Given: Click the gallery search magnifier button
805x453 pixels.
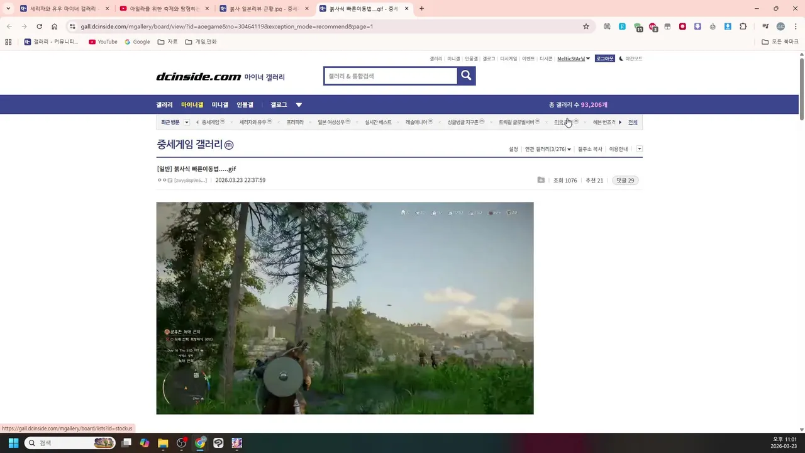Looking at the screenshot, I should pos(466,75).
